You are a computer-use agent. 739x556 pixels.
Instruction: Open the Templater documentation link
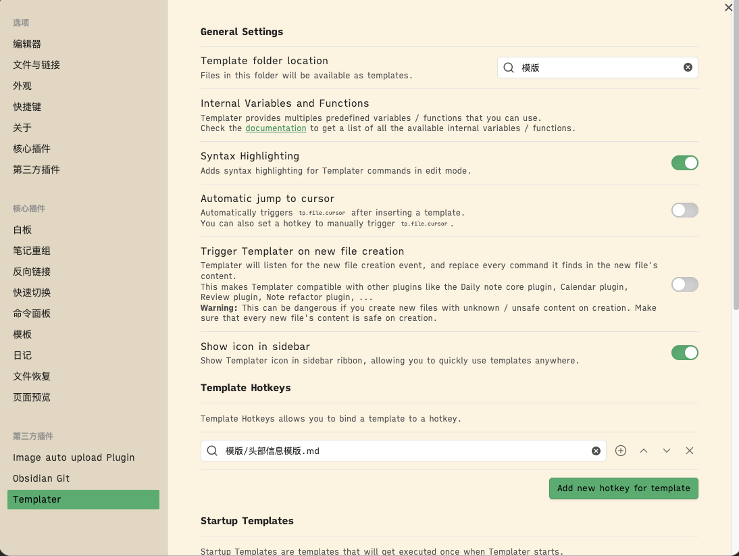[x=276, y=128]
